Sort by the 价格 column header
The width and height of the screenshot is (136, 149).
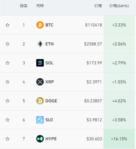[x=98, y=6]
